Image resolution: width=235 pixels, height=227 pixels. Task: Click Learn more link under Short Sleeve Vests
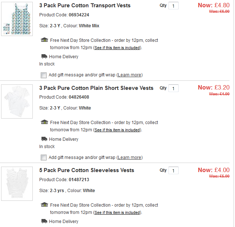click(130, 158)
